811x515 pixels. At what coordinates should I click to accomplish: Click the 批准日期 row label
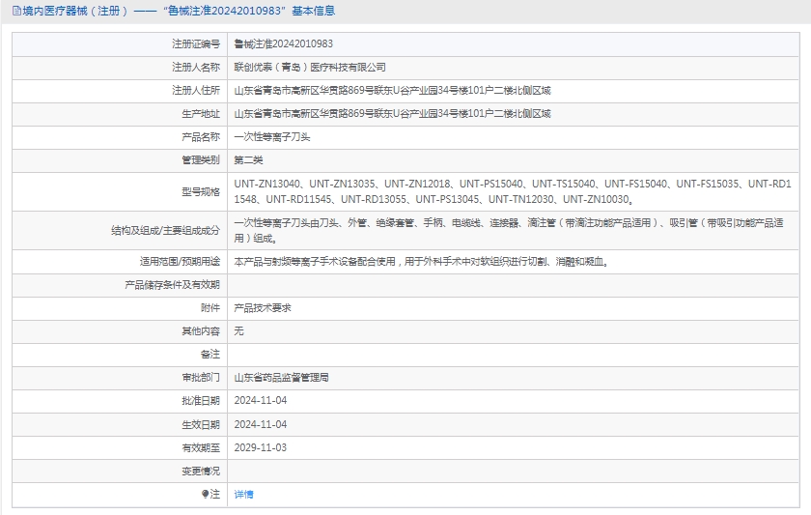pyautogui.click(x=201, y=401)
